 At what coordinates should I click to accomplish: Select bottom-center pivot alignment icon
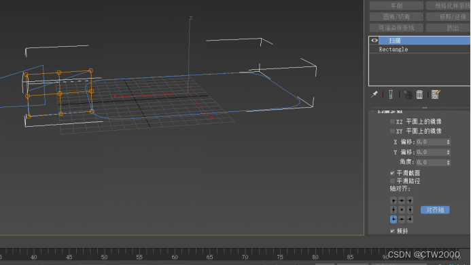pos(402,219)
